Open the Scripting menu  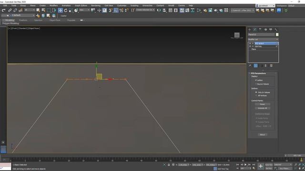[134, 6]
